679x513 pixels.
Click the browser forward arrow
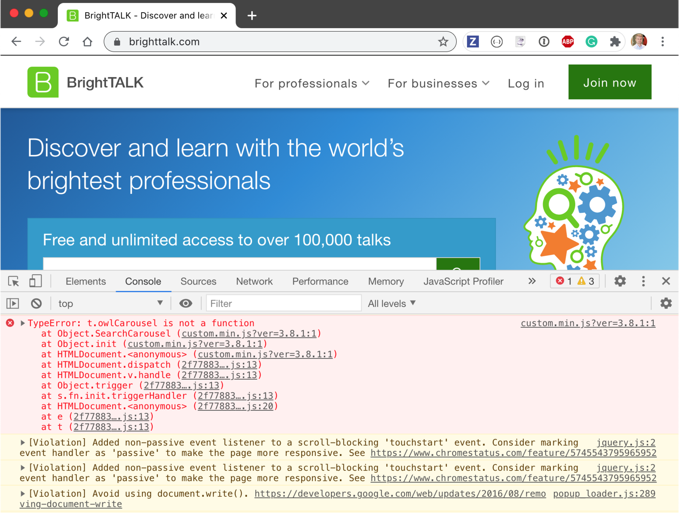click(40, 41)
